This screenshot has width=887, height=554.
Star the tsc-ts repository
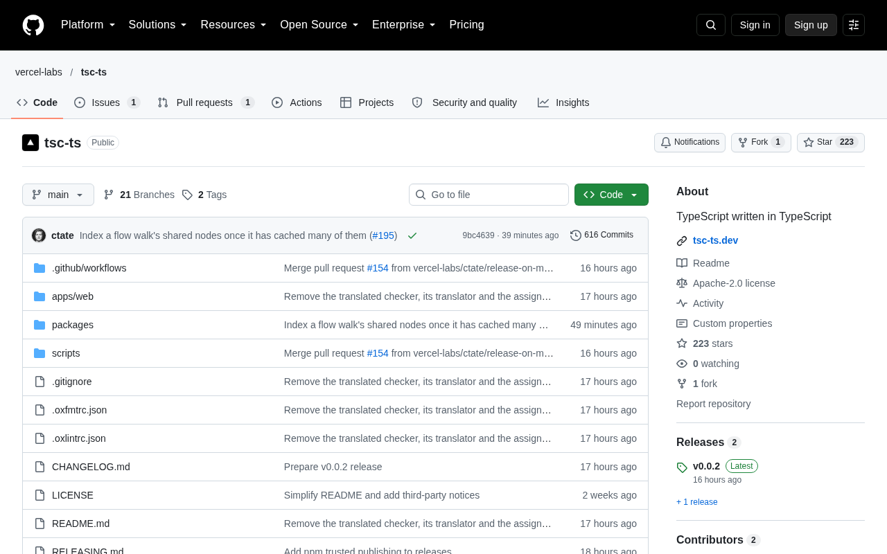(831, 143)
